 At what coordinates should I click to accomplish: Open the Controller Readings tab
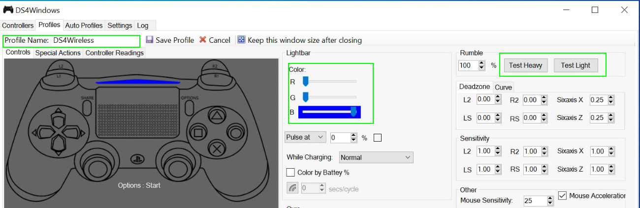[x=115, y=53]
